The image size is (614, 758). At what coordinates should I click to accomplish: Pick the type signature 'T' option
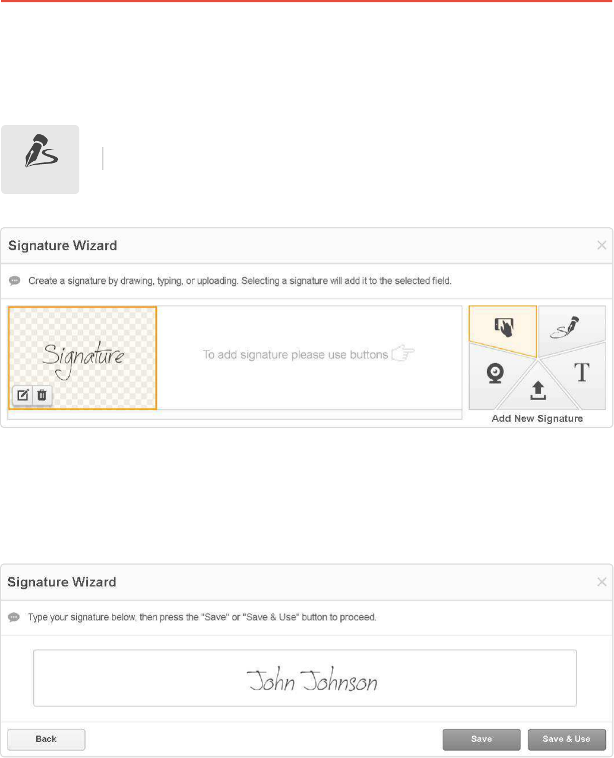[582, 373]
